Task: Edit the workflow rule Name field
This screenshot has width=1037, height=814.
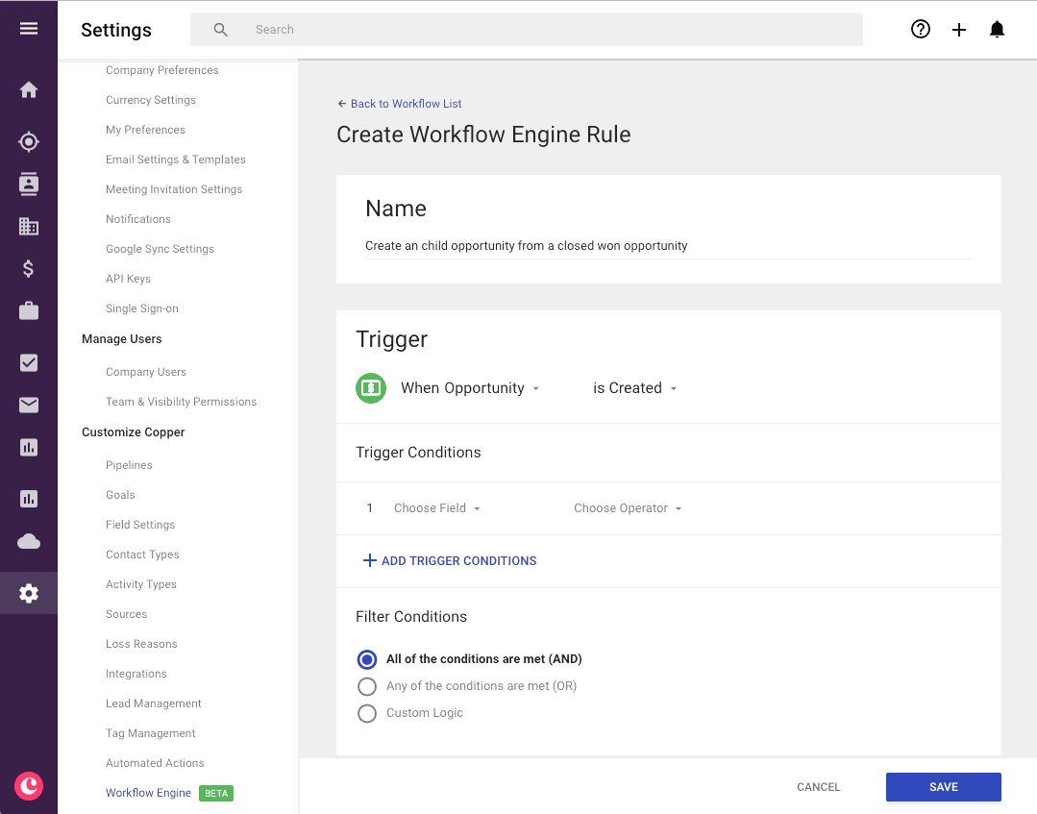Action: coord(668,246)
